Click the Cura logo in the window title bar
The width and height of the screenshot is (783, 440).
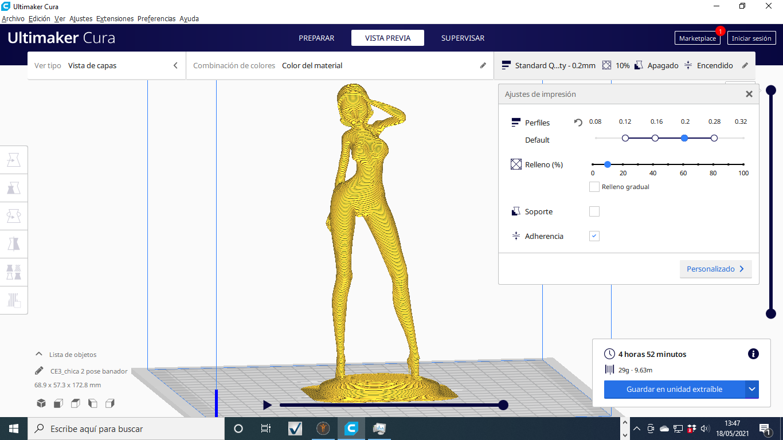pos(6,6)
